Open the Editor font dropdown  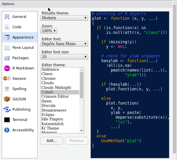pos(64,44)
